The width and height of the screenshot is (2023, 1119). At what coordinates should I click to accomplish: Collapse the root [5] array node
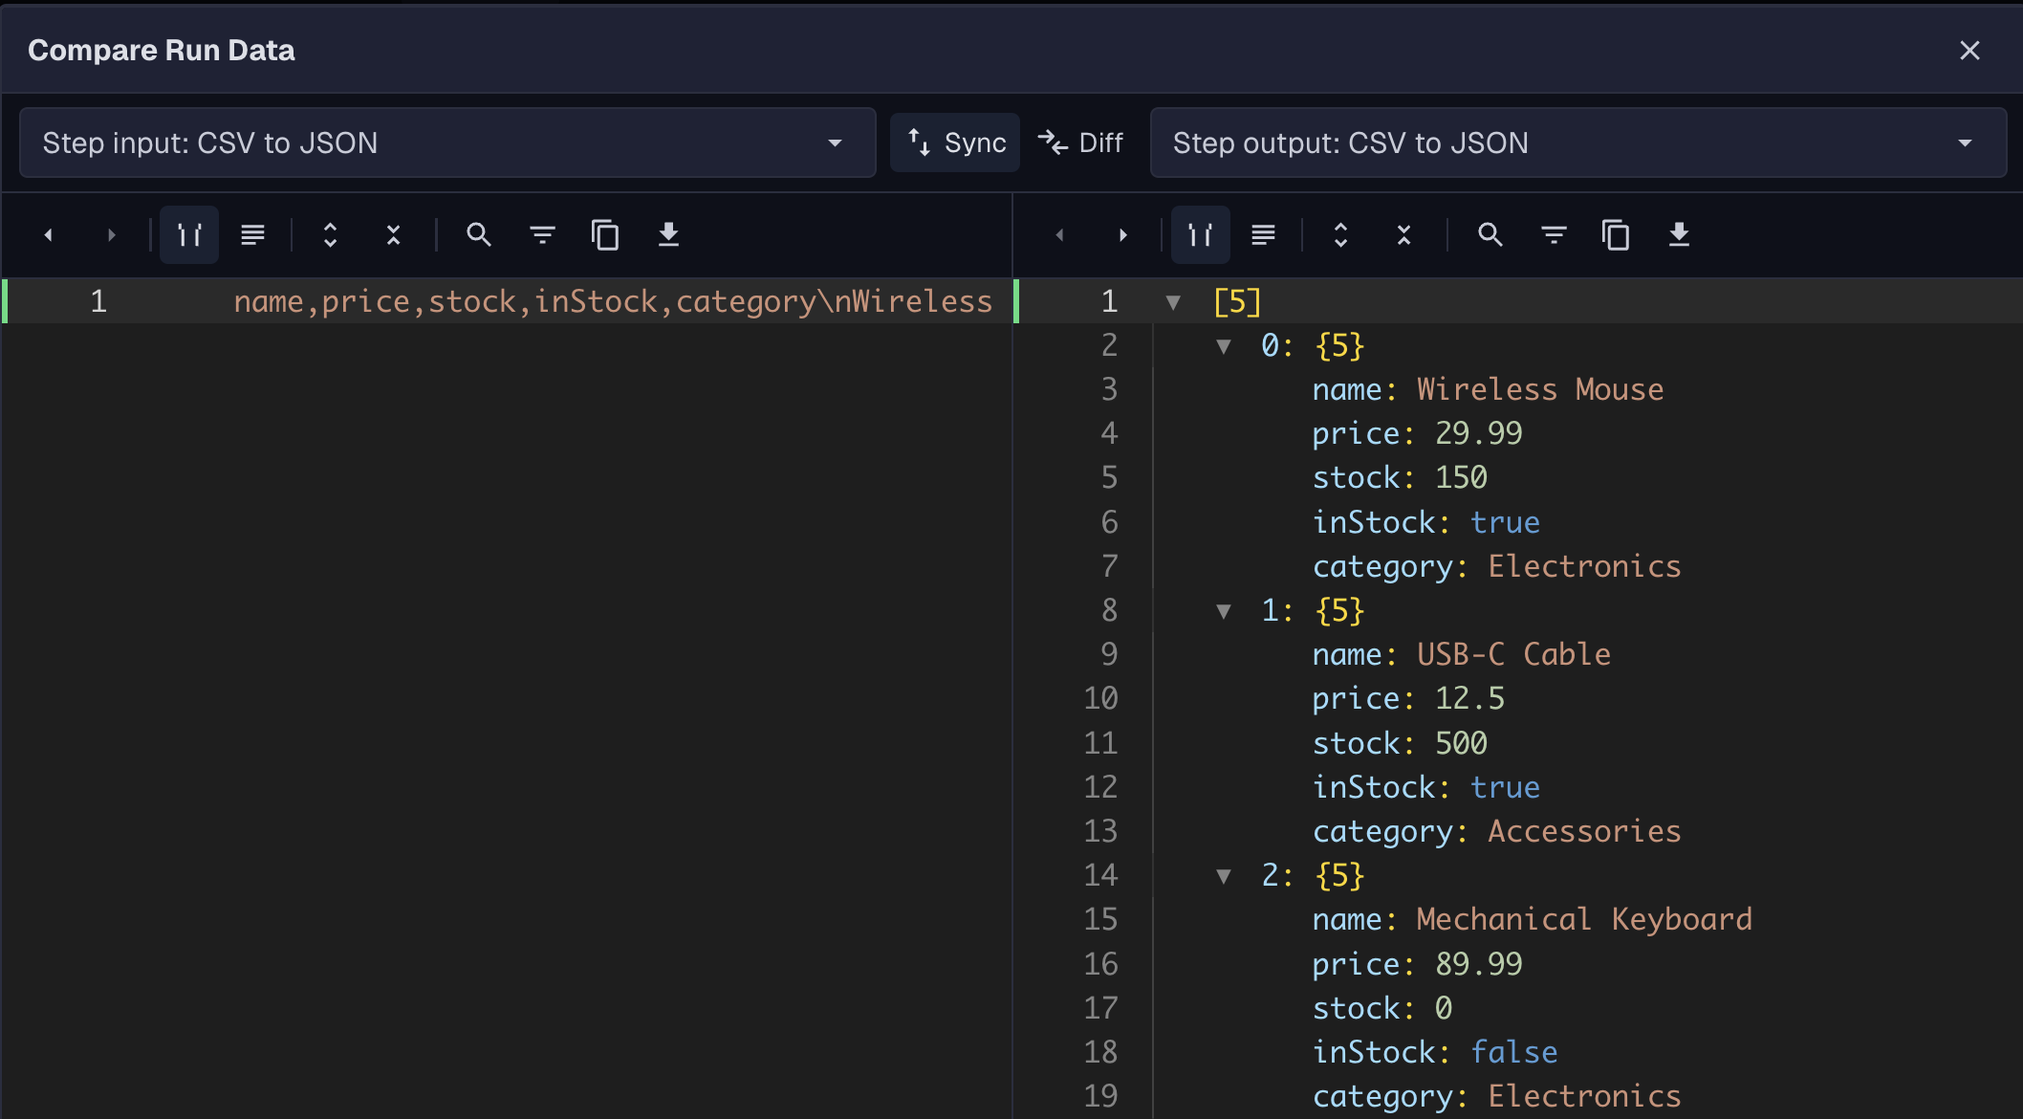click(1173, 303)
